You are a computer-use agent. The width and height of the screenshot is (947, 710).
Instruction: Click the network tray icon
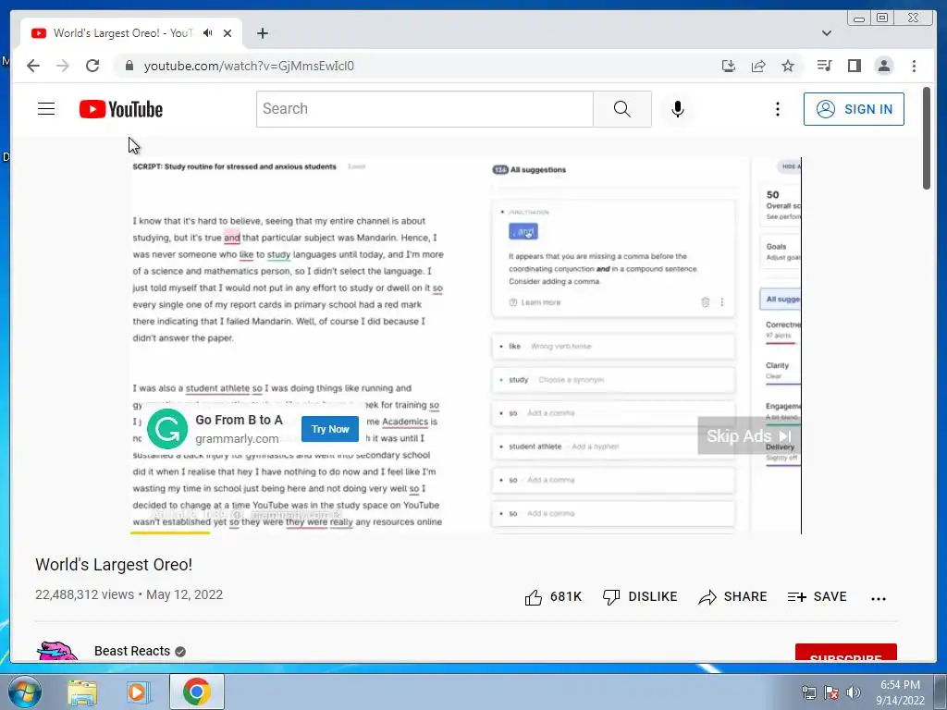tap(808, 692)
